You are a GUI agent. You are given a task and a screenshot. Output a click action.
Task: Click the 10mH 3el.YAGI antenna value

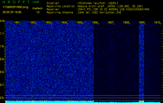[99, 13]
